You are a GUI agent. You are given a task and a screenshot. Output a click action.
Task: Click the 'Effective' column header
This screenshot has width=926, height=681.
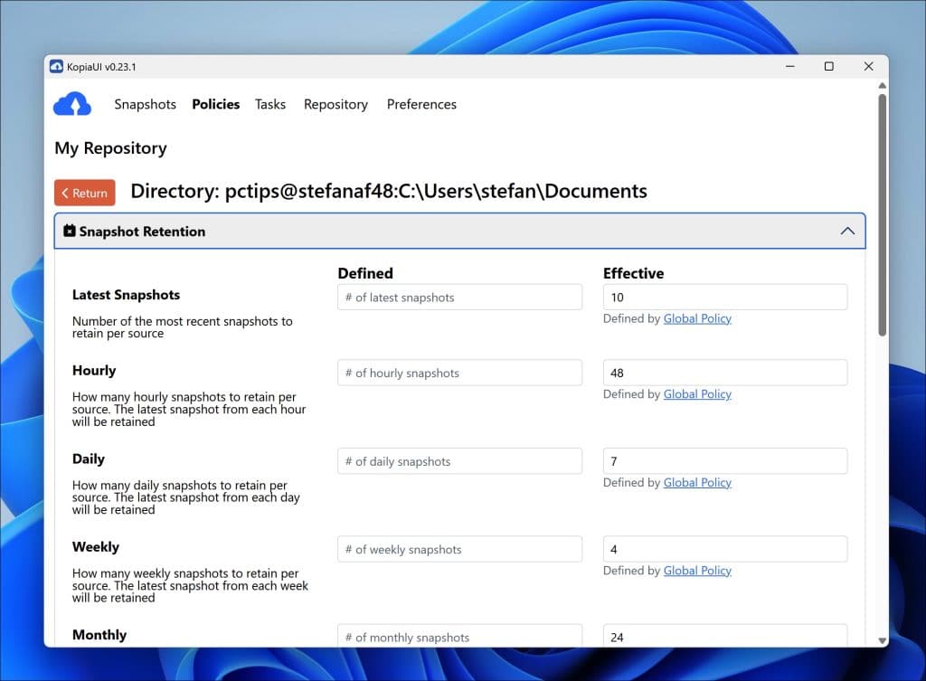tap(633, 273)
